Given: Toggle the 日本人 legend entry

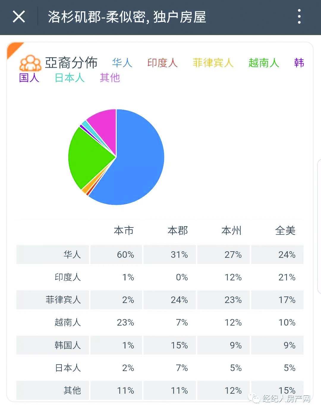Looking at the screenshot, I should [x=70, y=78].
